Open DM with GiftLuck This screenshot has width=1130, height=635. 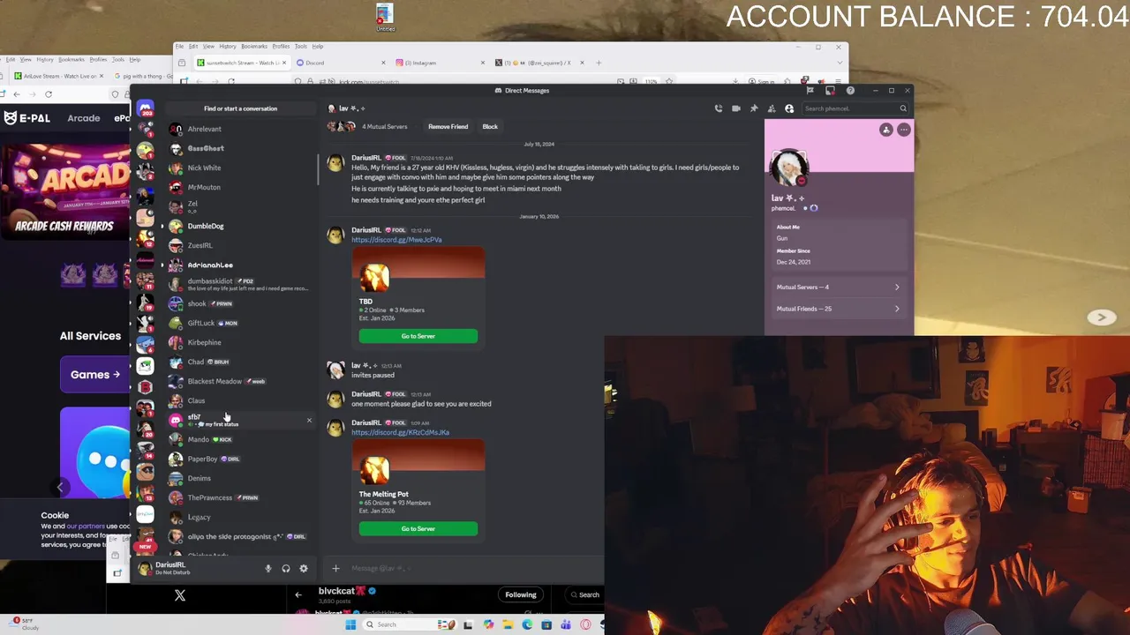[240, 323]
